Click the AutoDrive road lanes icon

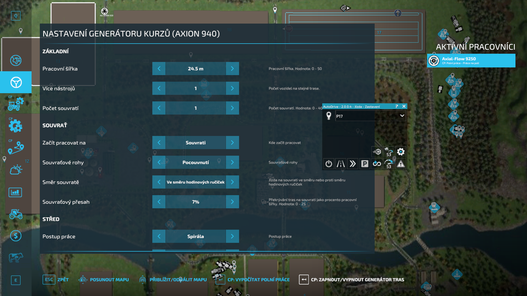pos(341,164)
